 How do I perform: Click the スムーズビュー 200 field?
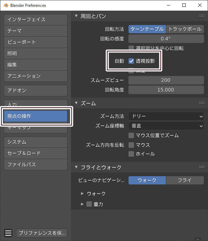point(166,80)
